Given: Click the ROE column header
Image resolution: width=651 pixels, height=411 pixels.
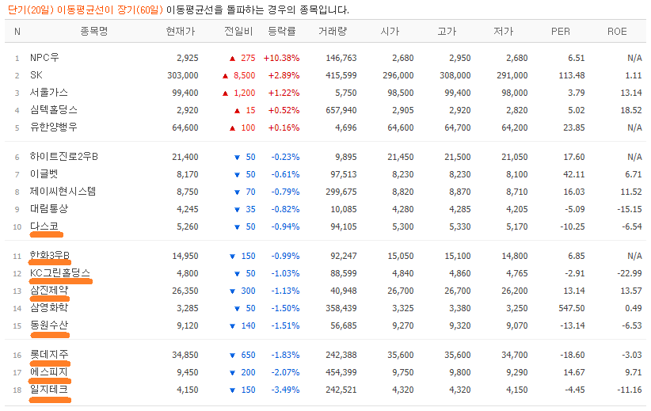Looking at the screenshot, I should 617,32.
